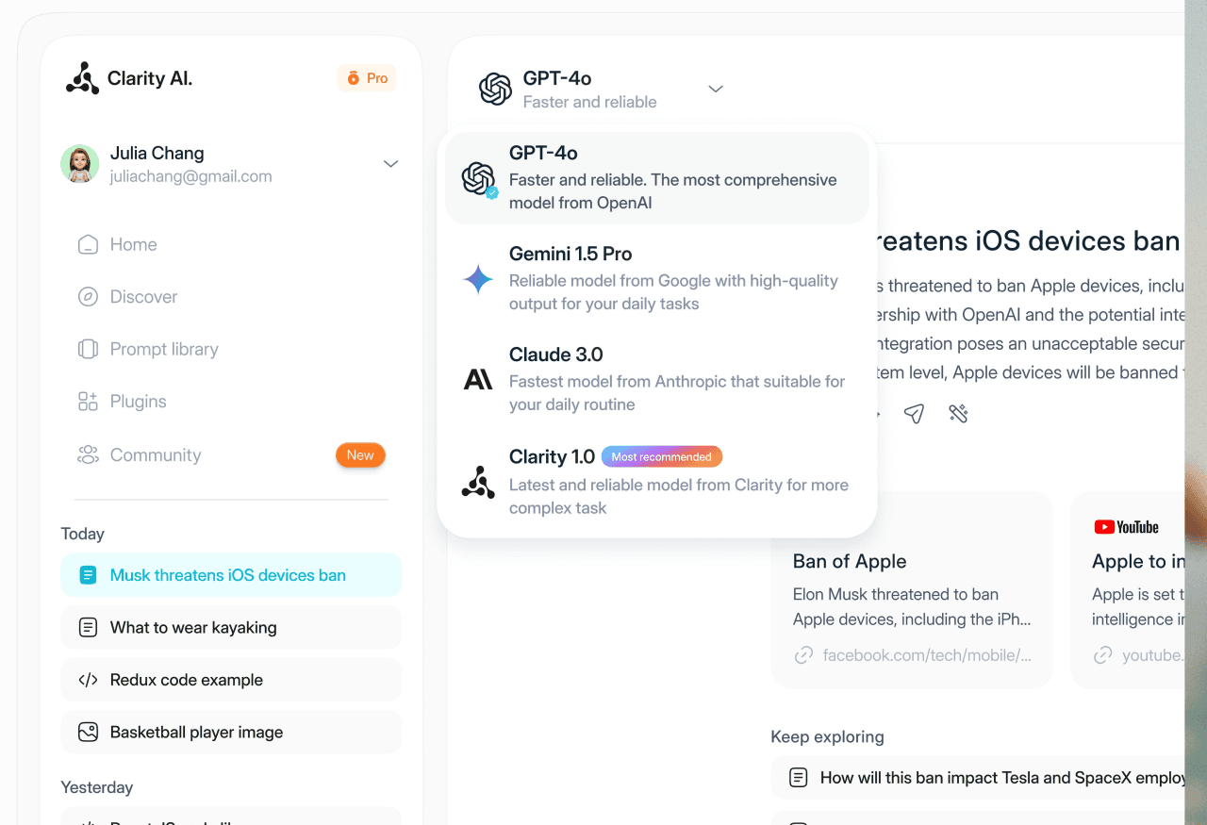Open Community via the people icon
1207x825 pixels.
pyautogui.click(x=88, y=455)
